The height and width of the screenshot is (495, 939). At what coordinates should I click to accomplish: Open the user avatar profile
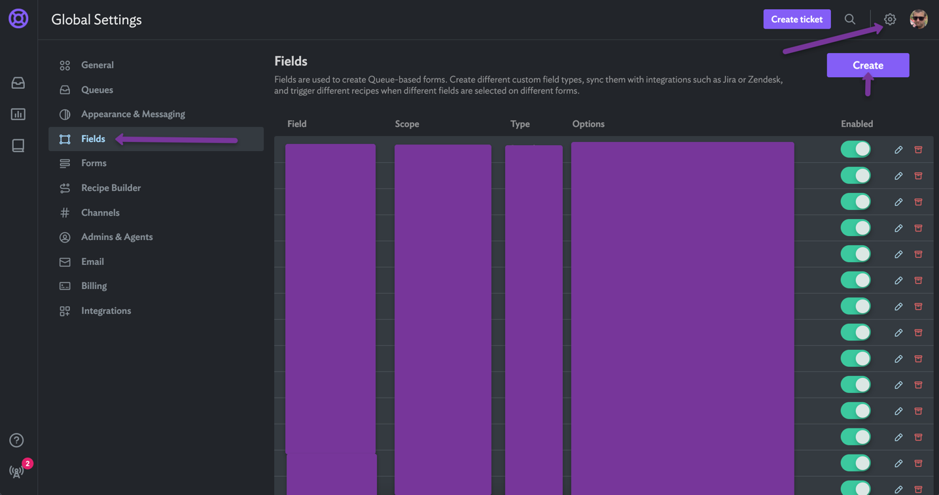coord(919,19)
